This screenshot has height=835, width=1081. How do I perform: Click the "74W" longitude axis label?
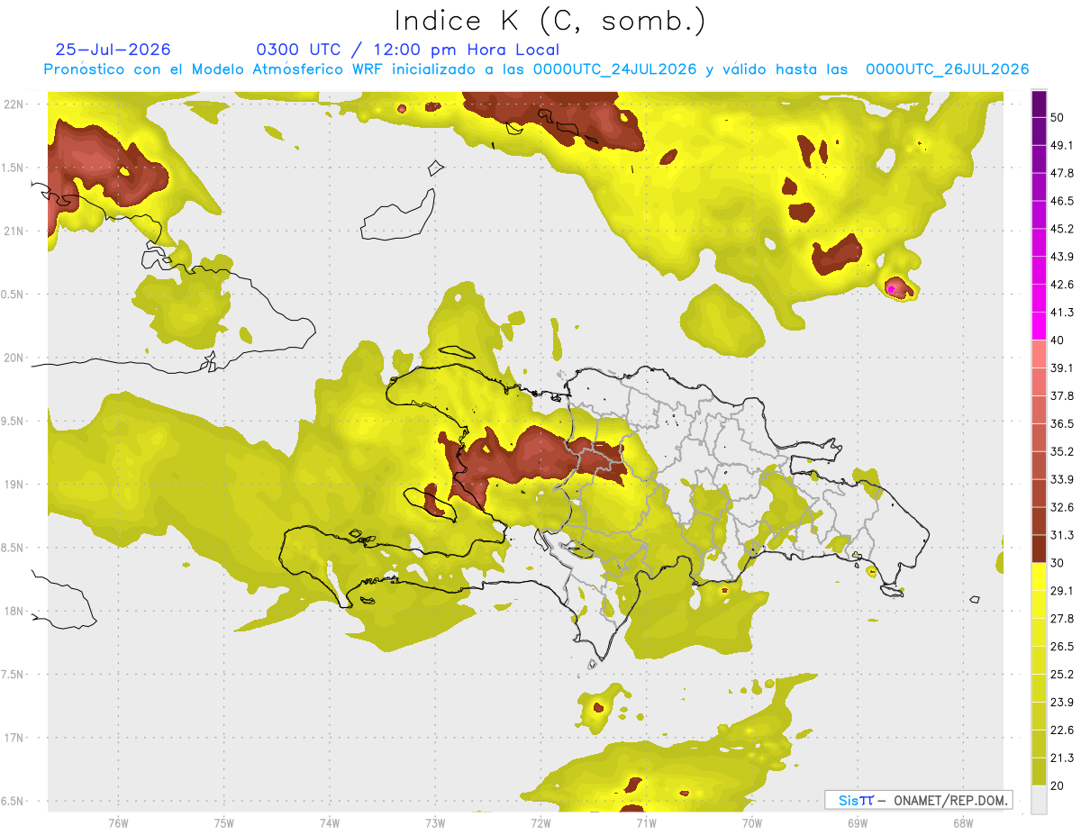tap(330, 822)
